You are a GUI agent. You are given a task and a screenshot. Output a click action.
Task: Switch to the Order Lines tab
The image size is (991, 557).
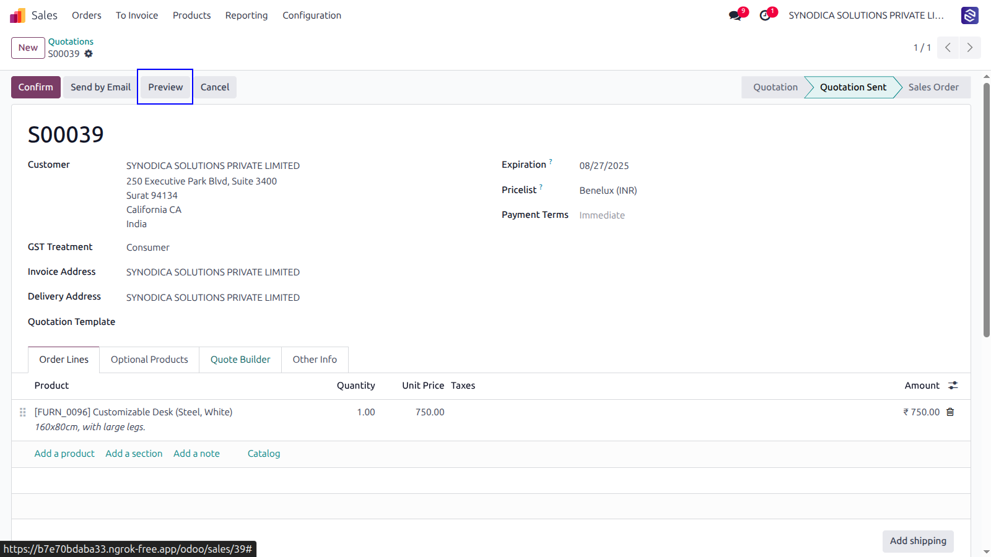(64, 360)
